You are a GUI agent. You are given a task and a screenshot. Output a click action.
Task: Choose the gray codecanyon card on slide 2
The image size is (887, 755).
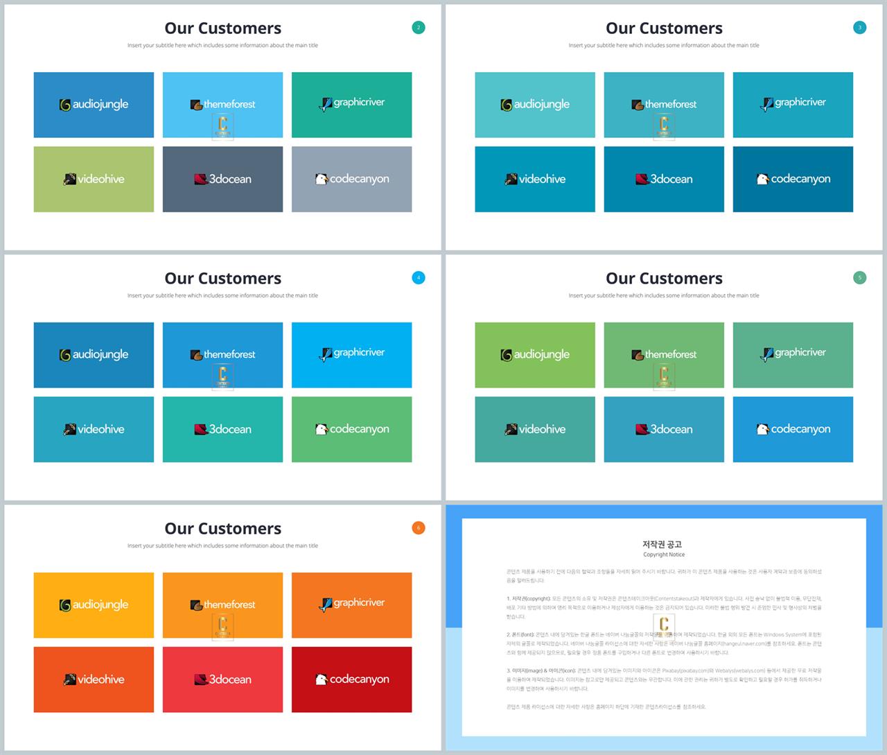click(x=351, y=179)
